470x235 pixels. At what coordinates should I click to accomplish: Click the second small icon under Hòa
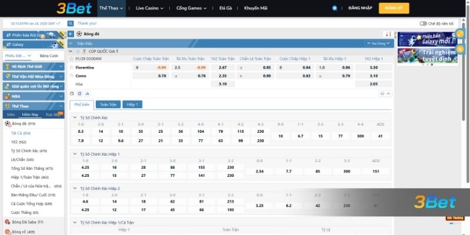[x=79, y=93]
